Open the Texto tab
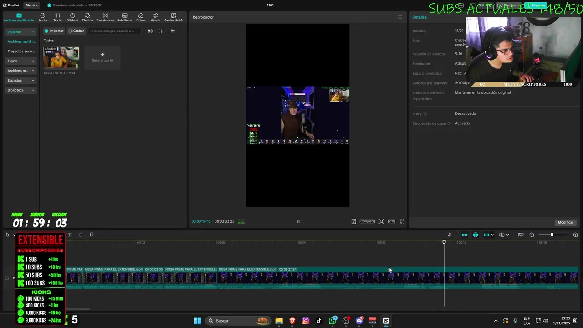 [x=57, y=18]
